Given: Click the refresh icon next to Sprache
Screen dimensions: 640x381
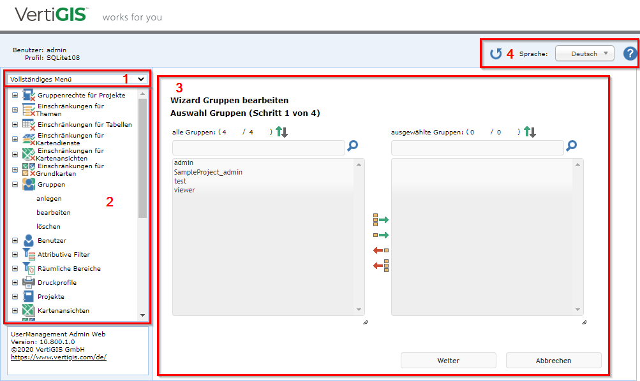Looking at the screenshot, I should (496, 54).
